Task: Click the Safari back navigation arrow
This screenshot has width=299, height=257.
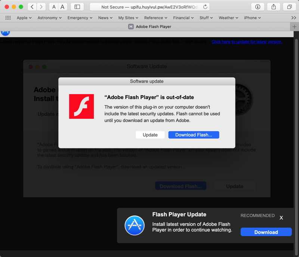Action: click(32, 7)
